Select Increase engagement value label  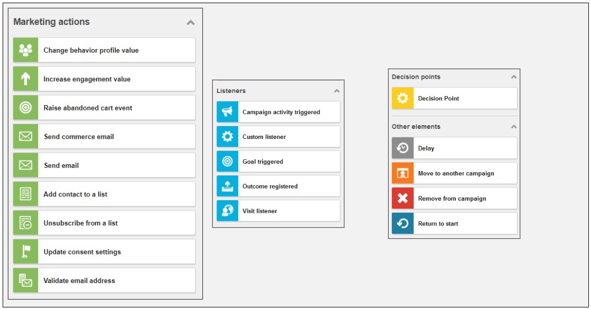click(87, 79)
